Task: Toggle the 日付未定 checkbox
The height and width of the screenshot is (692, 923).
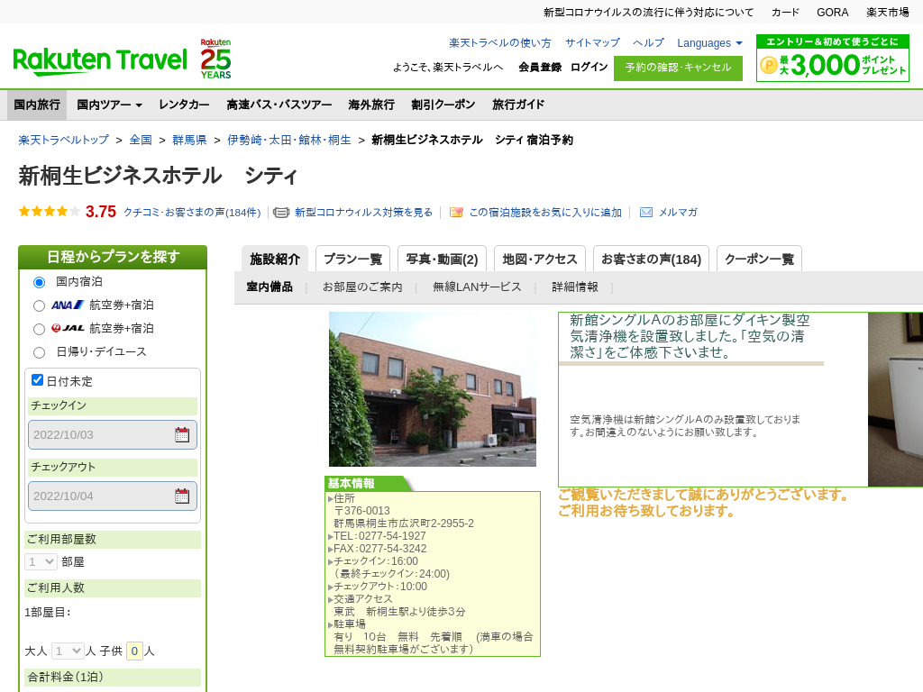Action: point(38,380)
